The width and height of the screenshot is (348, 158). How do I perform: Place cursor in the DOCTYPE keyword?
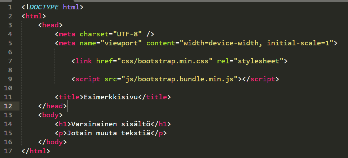click(x=44, y=7)
